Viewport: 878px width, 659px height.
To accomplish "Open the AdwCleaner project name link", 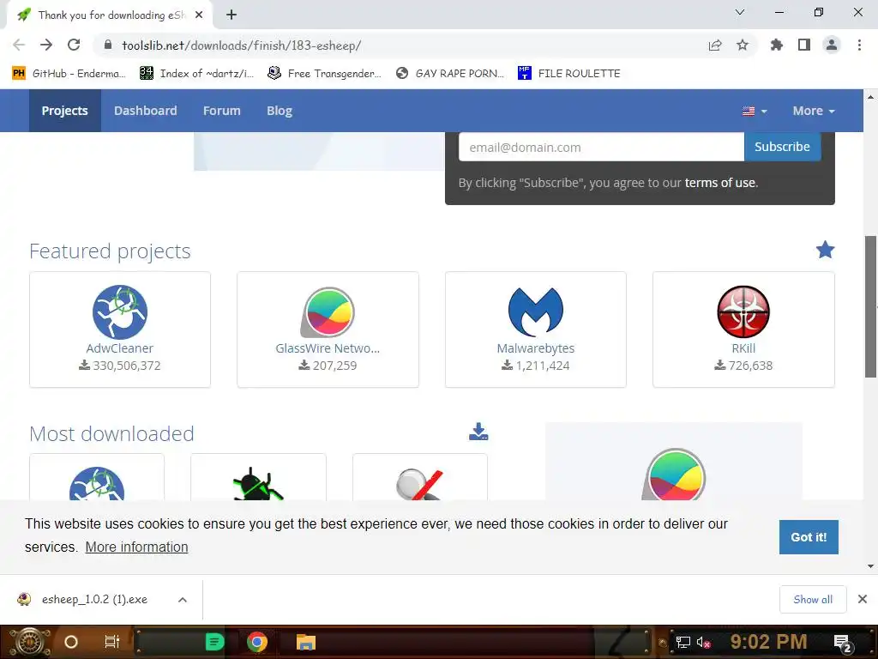I will (x=120, y=348).
